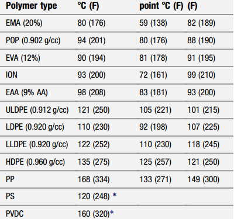
Task: Select the point °C (F) column header
Action: (x=161, y=6)
